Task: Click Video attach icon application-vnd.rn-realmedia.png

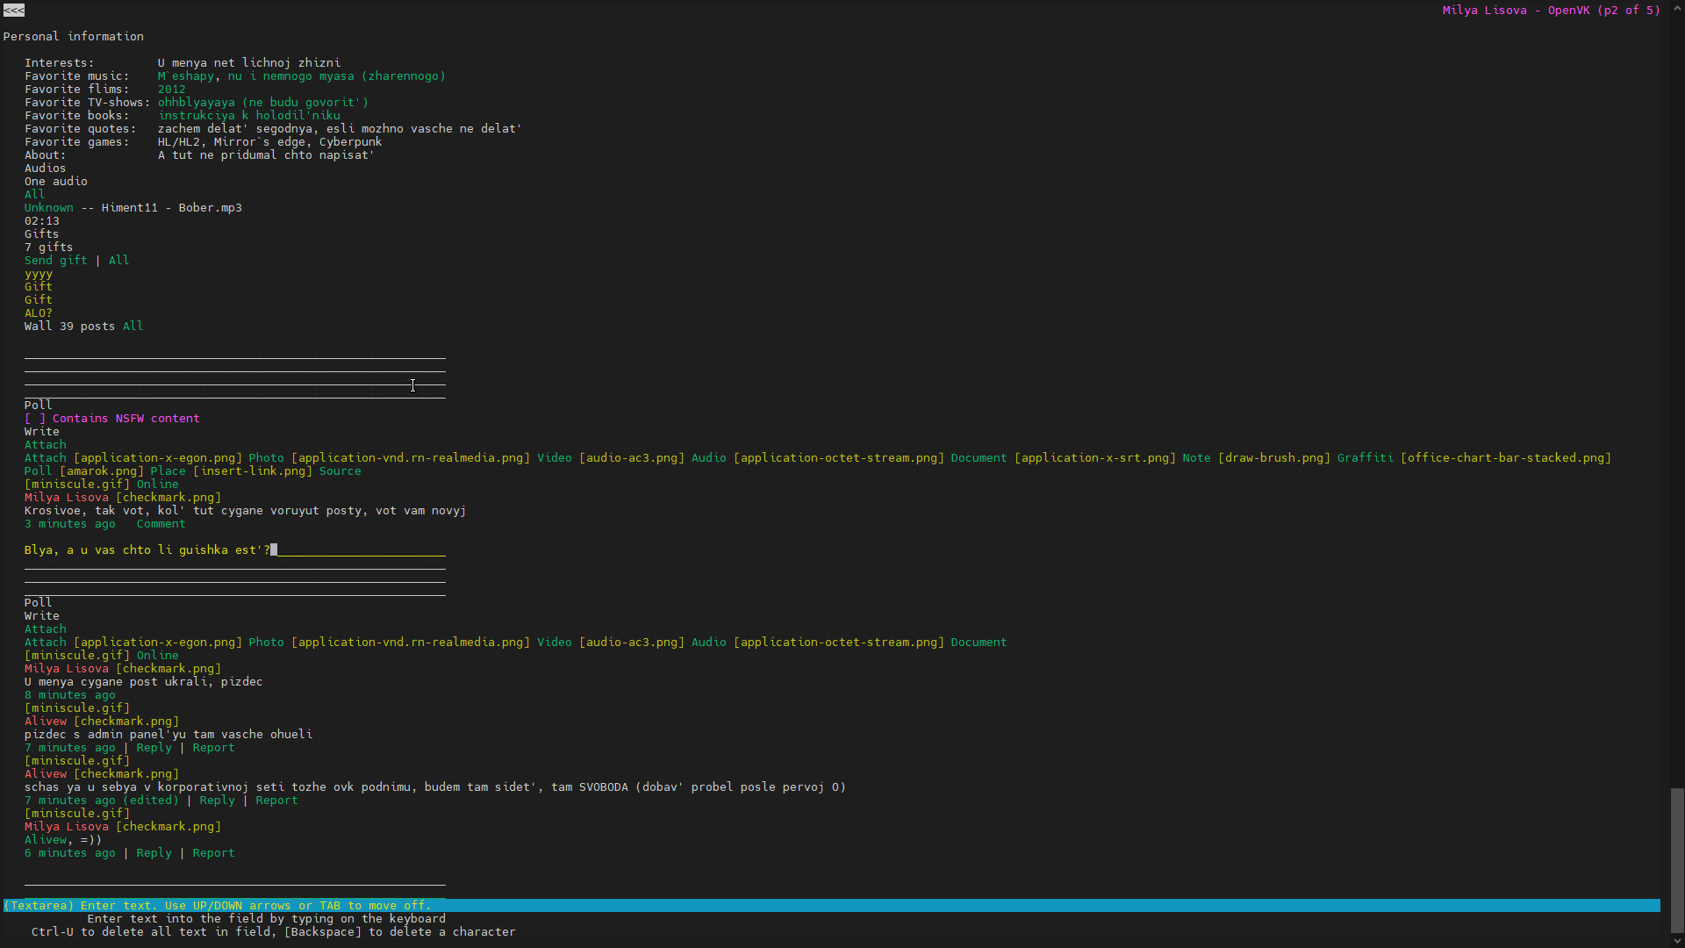Action: pyautogui.click(x=410, y=458)
